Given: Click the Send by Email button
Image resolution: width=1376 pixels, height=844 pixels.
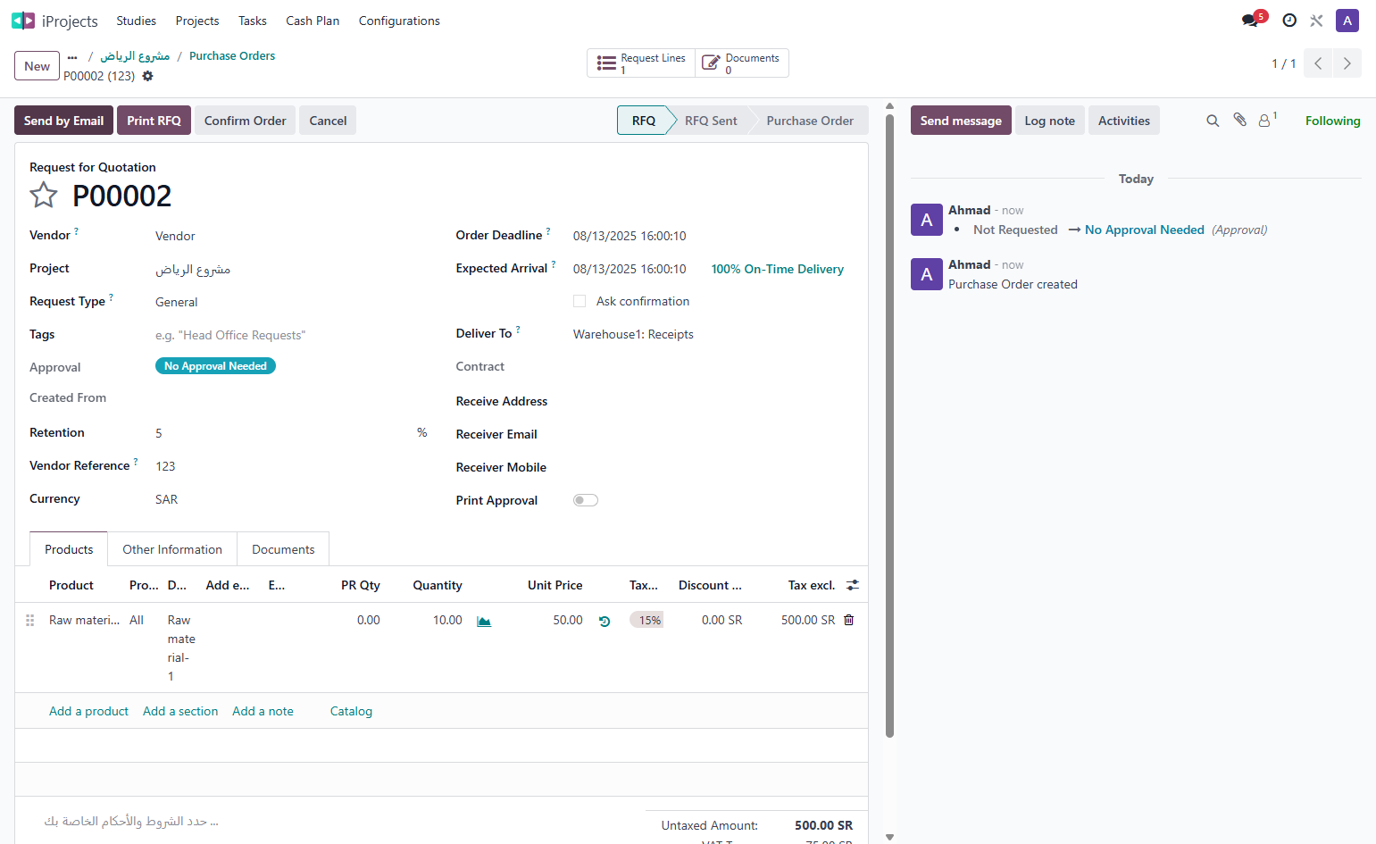Looking at the screenshot, I should click(63, 121).
